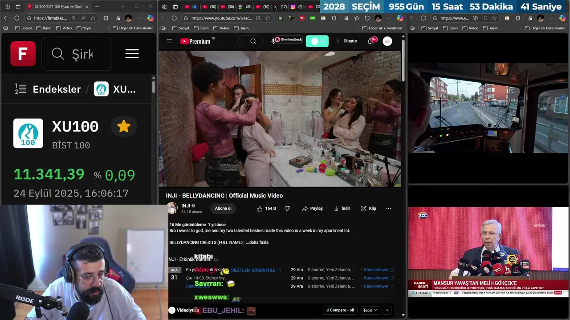Open the YouTube account avatar menu

(387, 41)
